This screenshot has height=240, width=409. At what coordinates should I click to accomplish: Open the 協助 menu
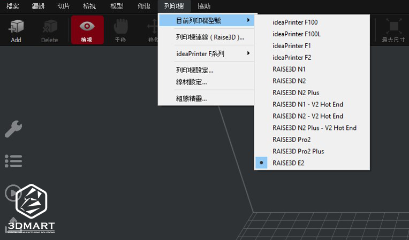204,6
